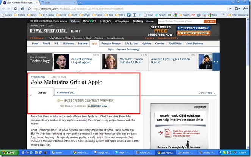Open the Personal Technology sub-section link
This screenshot has height=157, width=251.
(128, 49)
